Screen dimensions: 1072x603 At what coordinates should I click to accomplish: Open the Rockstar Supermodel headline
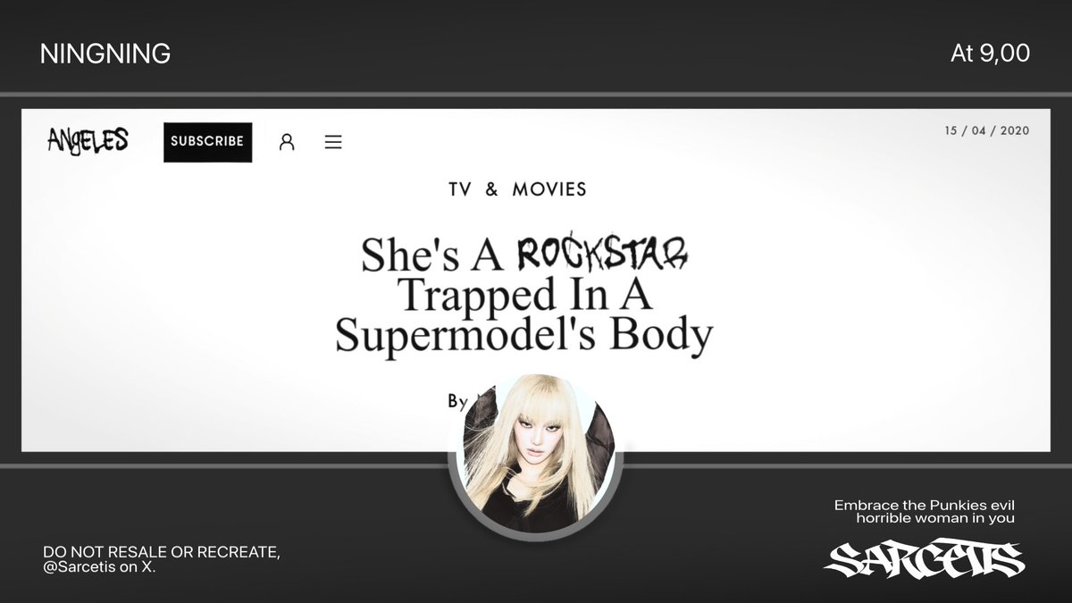[524, 296]
